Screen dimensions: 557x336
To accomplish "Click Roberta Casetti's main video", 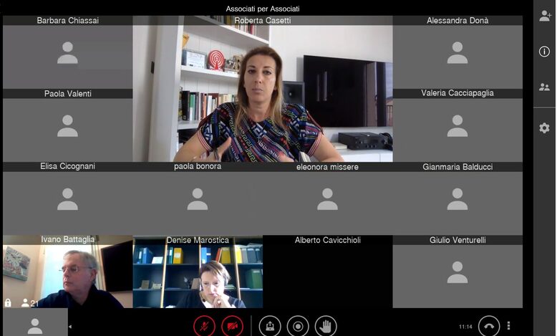I will click(263, 89).
